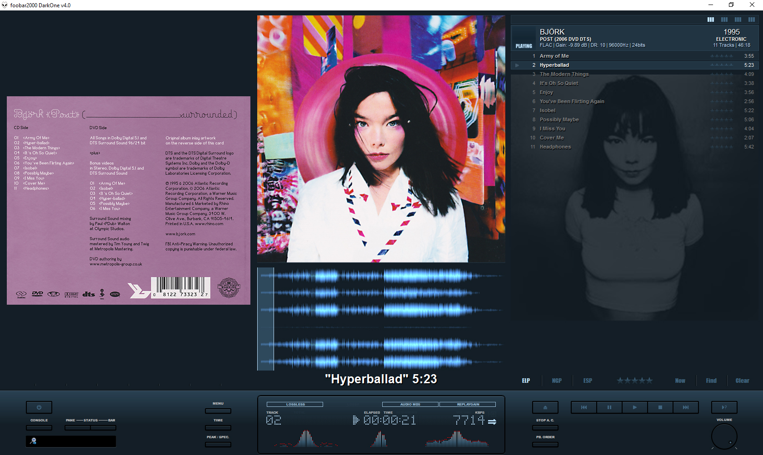Click the random play button
This screenshot has height=455, width=763.
pyautogui.click(x=724, y=407)
